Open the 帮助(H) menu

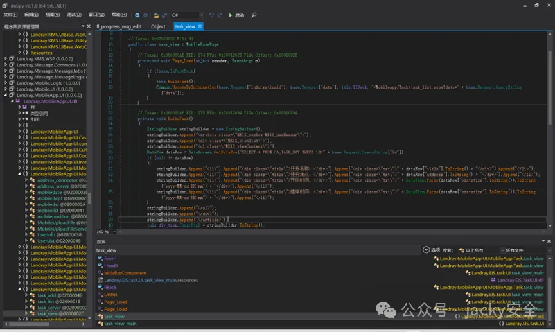[119, 15]
